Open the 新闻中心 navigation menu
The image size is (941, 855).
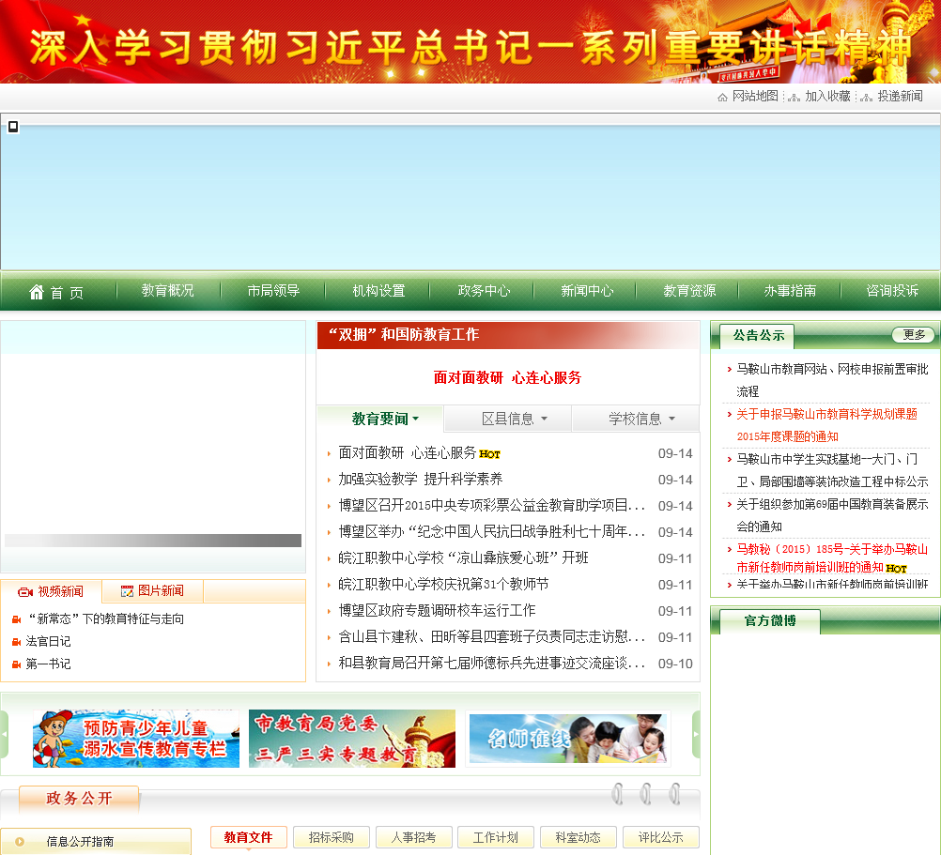pyautogui.click(x=587, y=291)
